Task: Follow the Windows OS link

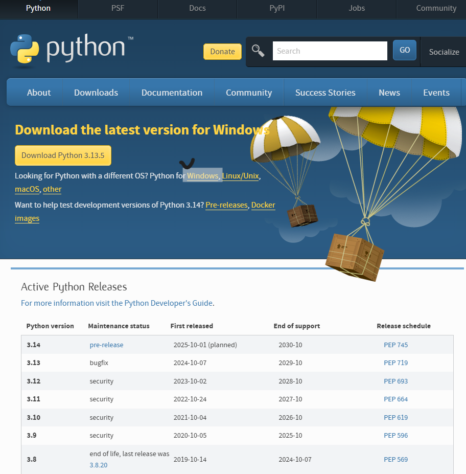Action: 203,175
